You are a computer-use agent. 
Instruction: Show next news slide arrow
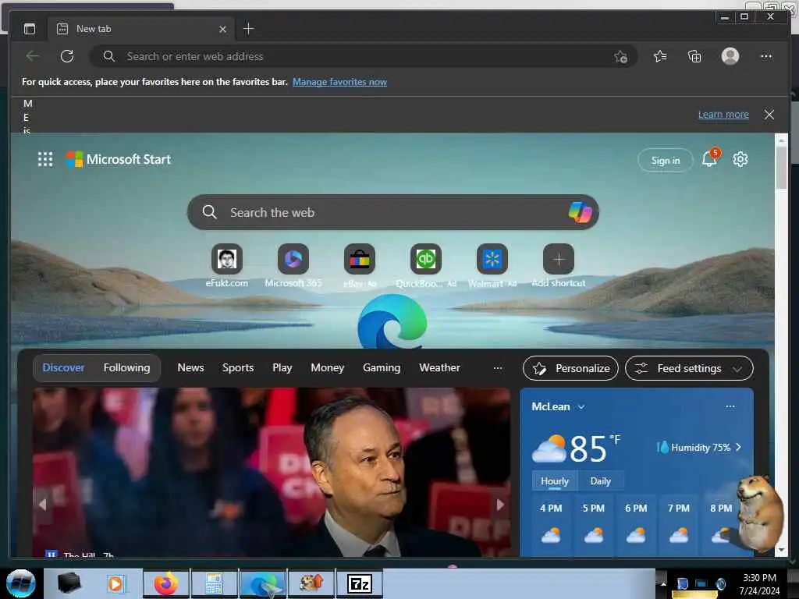(500, 505)
